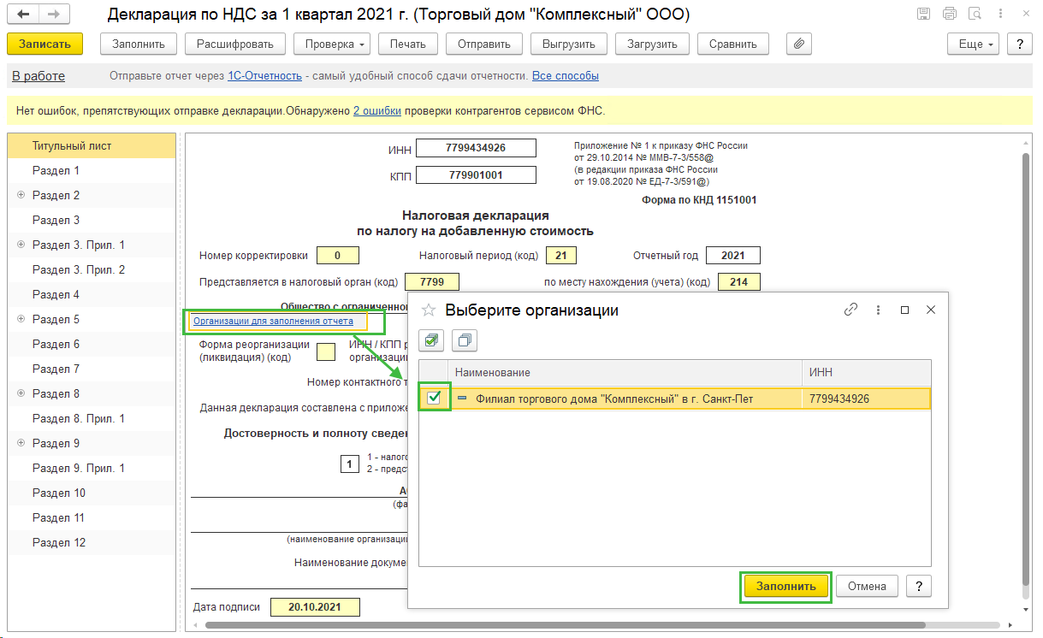Open Раздел 4 section
The height and width of the screenshot is (638, 1043).
[x=92, y=294]
